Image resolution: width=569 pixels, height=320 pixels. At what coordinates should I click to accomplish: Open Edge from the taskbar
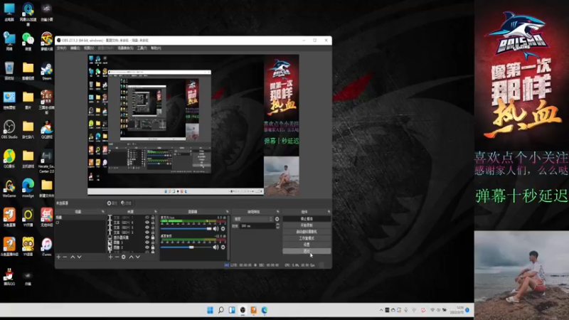265,310
